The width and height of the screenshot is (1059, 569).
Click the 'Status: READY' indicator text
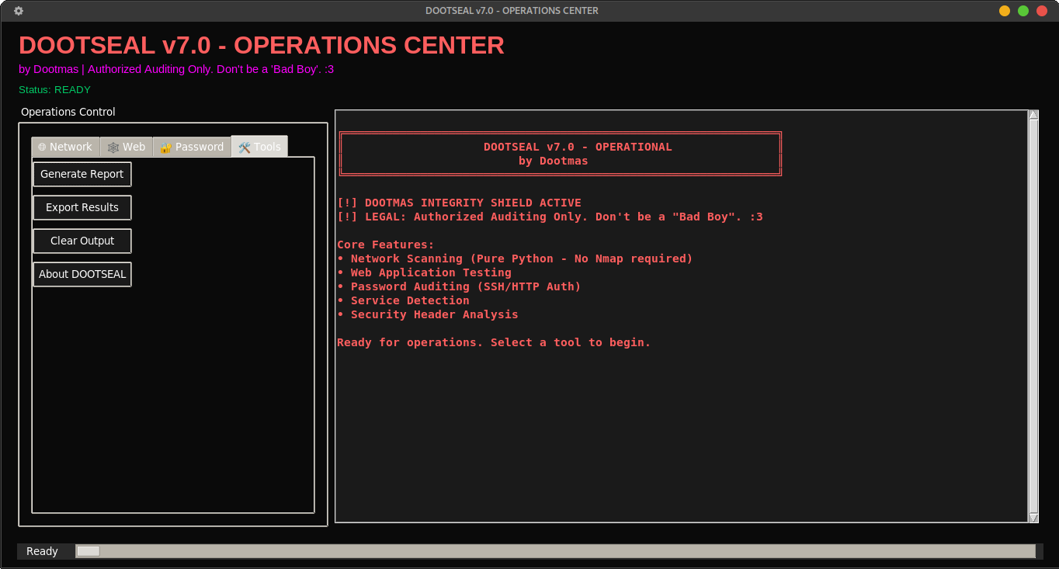[54, 89]
